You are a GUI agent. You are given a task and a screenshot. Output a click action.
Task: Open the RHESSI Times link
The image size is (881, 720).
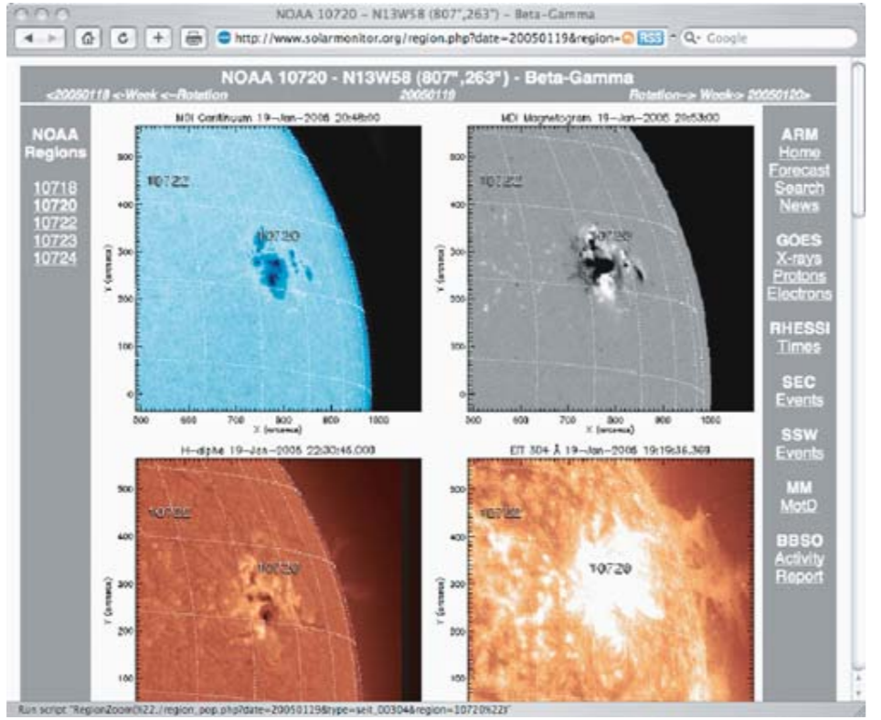coord(799,347)
